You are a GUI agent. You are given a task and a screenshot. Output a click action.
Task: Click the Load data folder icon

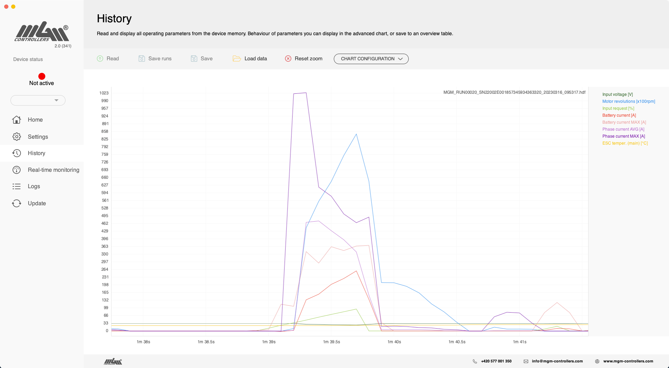237,59
